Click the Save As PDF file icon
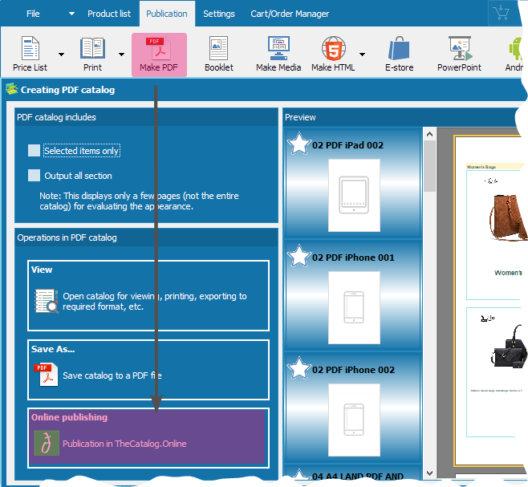 click(x=46, y=375)
